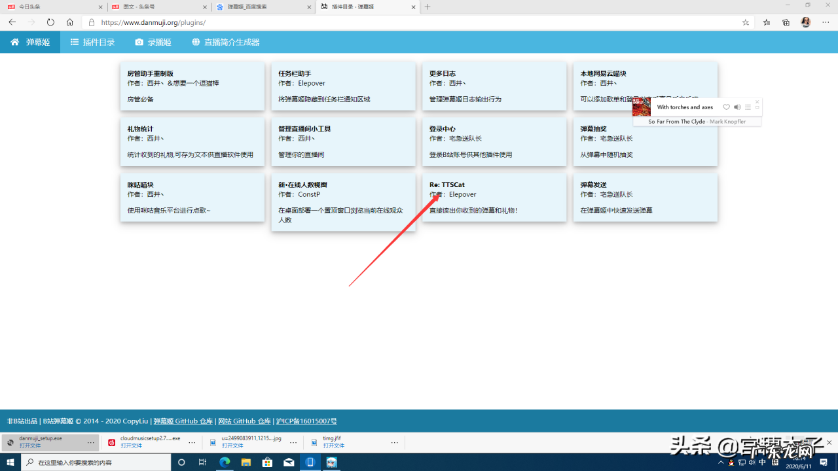Add this page to favorites star
Image resolution: width=838 pixels, height=471 pixels.
click(746, 22)
